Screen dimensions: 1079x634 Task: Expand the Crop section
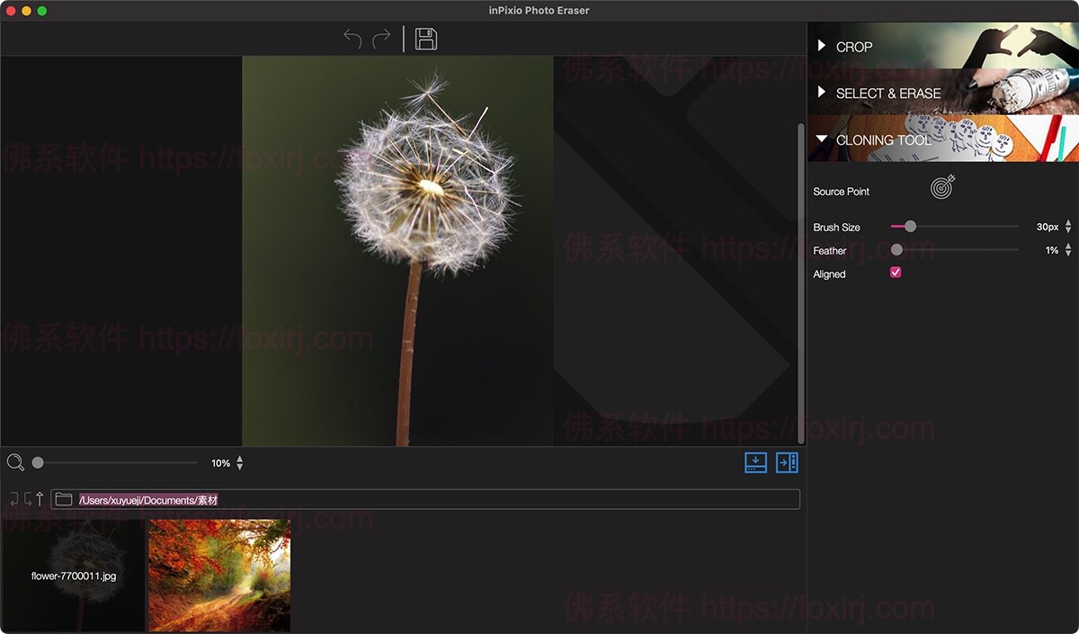point(820,46)
